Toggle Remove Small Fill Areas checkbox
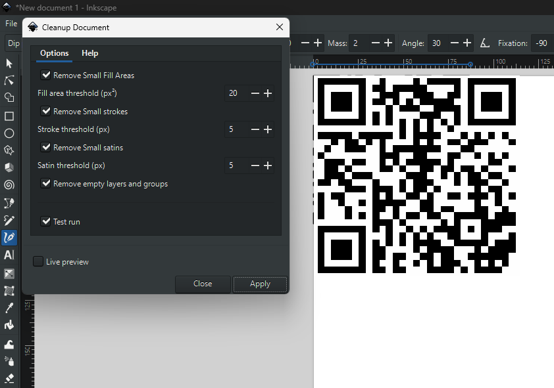The width and height of the screenshot is (554, 388). pos(45,75)
